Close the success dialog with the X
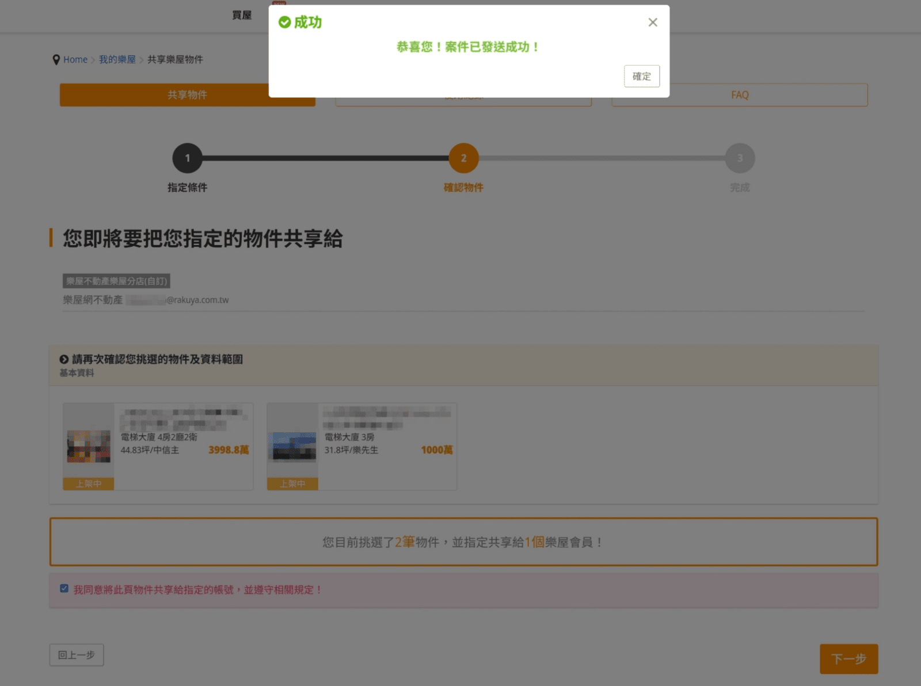This screenshot has height=686, width=921. (652, 22)
